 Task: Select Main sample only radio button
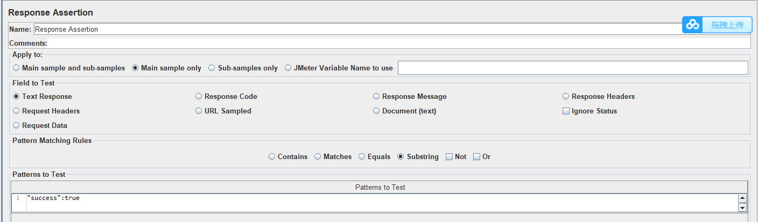click(135, 68)
